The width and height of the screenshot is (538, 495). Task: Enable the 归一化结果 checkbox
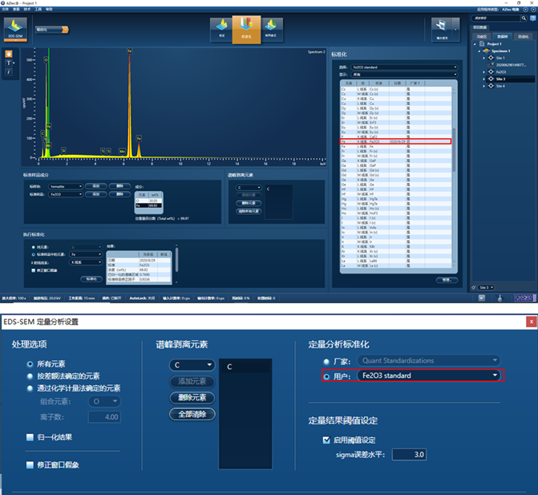tap(30, 437)
